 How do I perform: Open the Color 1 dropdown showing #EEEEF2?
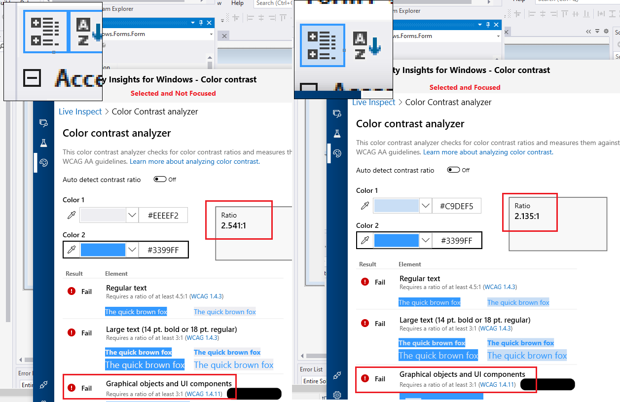click(x=132, y=215)
